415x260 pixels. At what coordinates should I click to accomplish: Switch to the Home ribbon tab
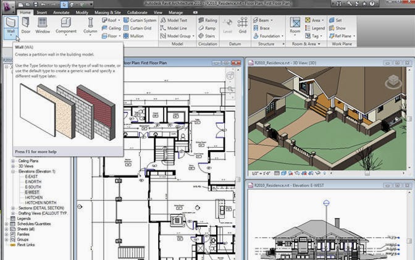pos(25,12)
